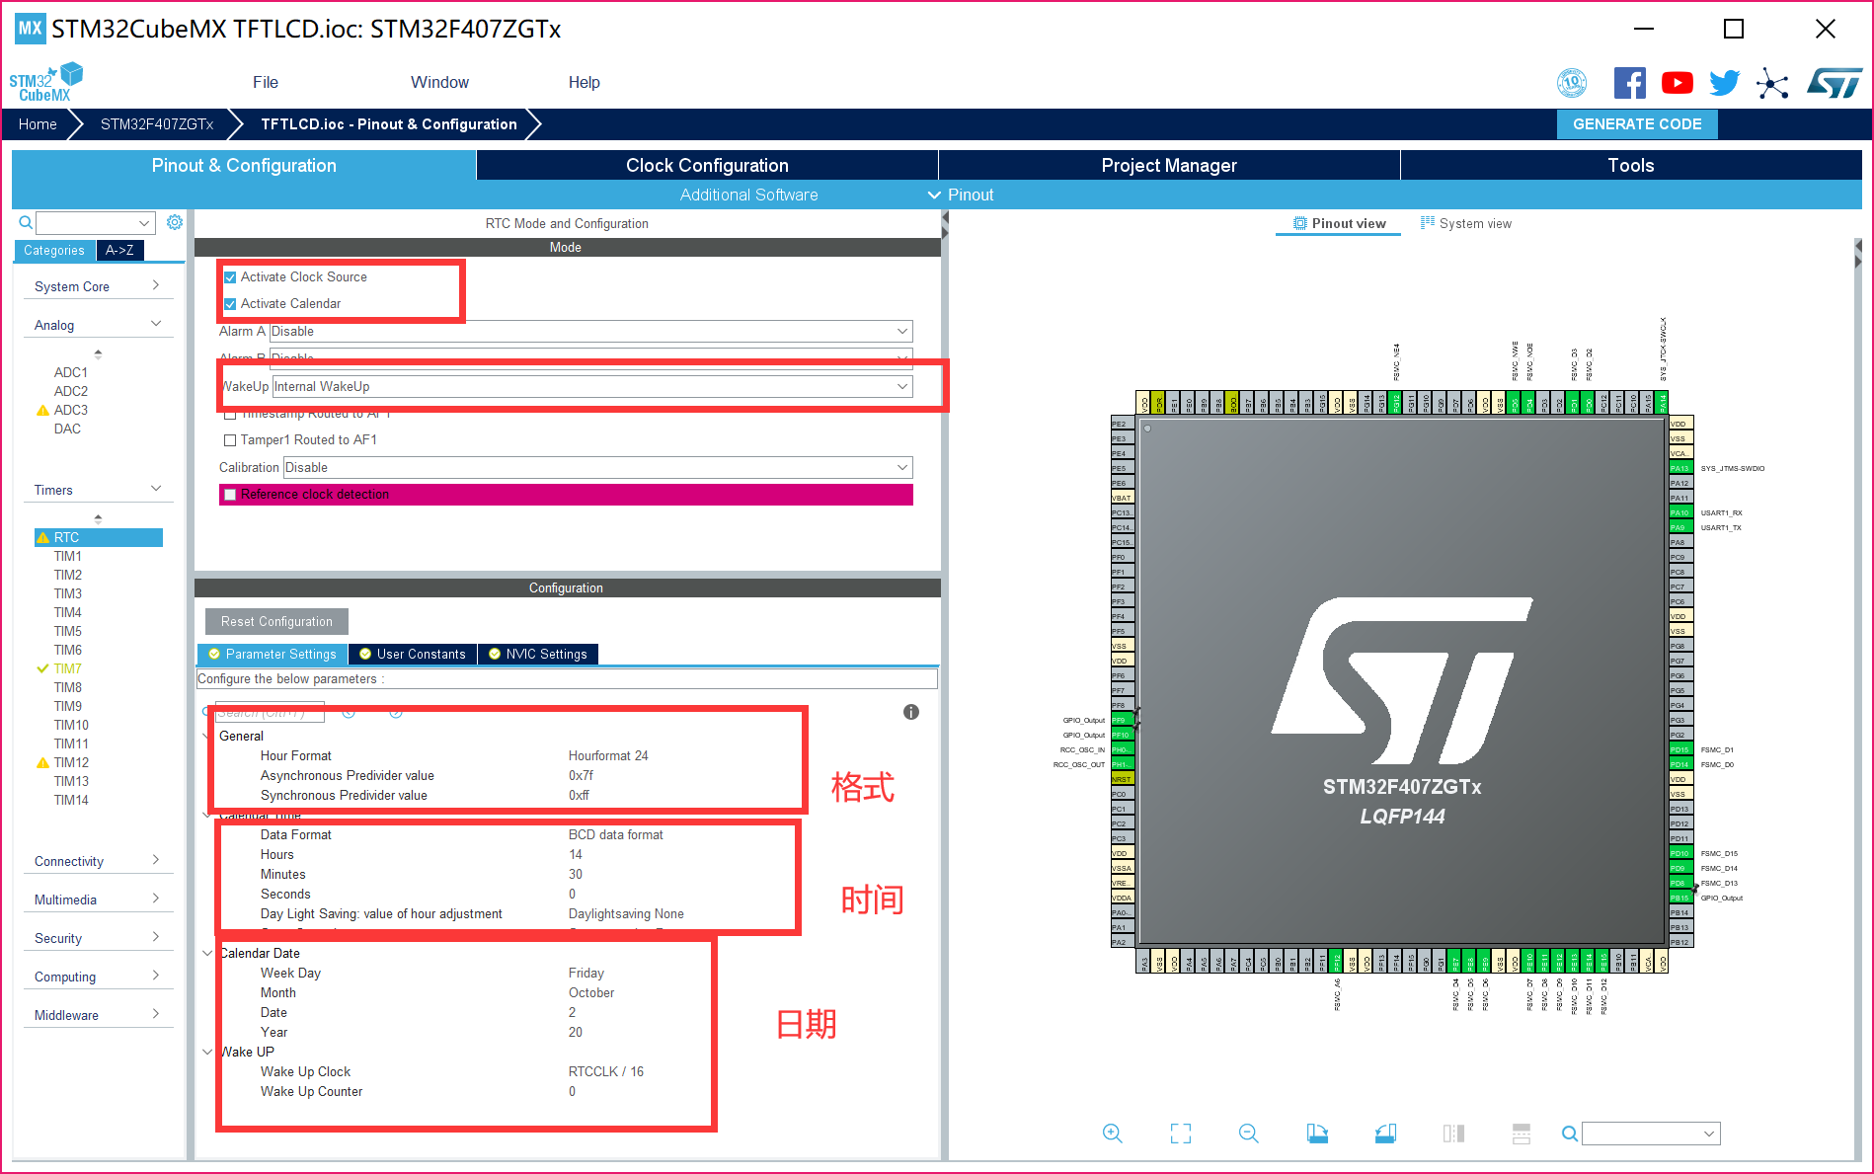
Task: Collapse the Timers category
Action: pos(156,488)
